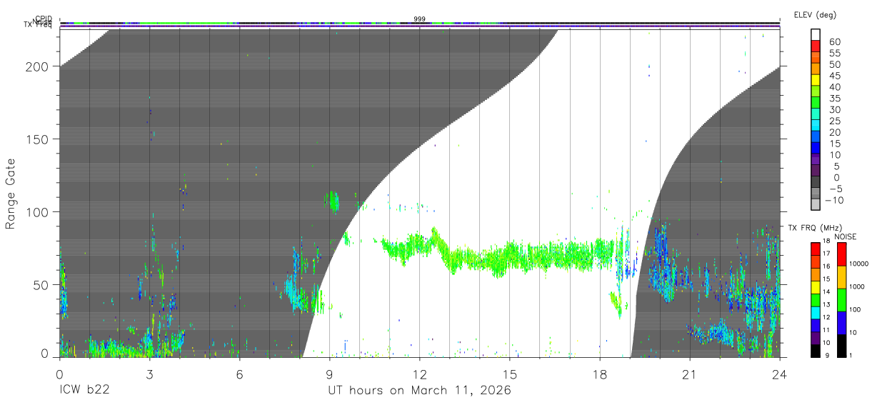Select the blue 10–100 NOISE swatch
The width and height of the screenshot is (877, 405).
841,323
